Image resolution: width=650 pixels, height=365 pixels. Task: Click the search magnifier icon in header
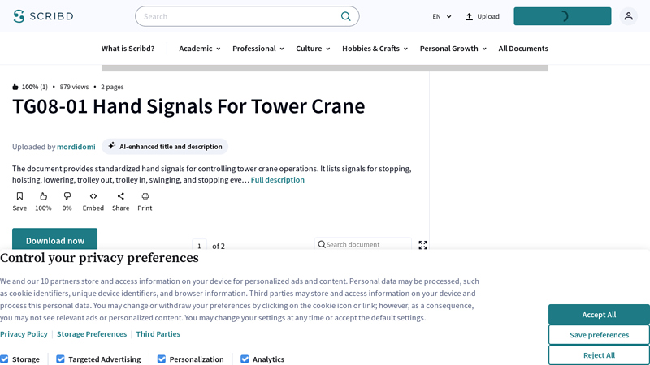[345, 16]
